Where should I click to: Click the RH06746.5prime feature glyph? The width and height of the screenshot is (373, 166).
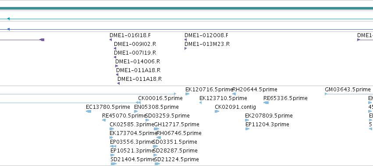point(159,138)
